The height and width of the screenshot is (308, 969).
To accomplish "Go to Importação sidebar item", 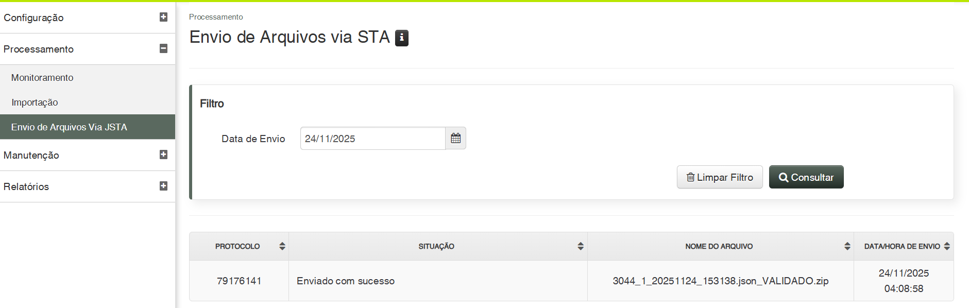I will pyautogui.click(x=35, y=102).
